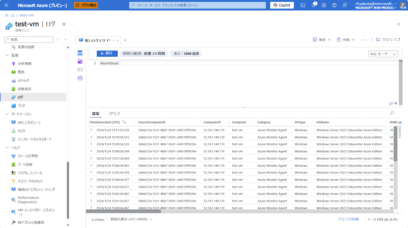The image size is (408, 228).
Task: Open the help question mark icon
Action: point(334,5)
